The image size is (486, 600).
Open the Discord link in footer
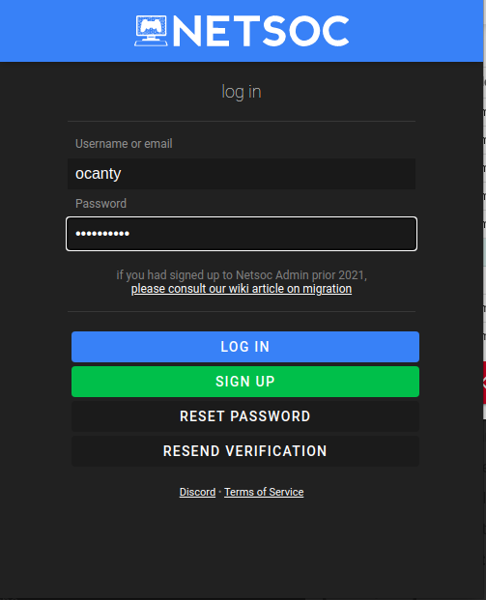pyautogui.click(x=197, y=492)
